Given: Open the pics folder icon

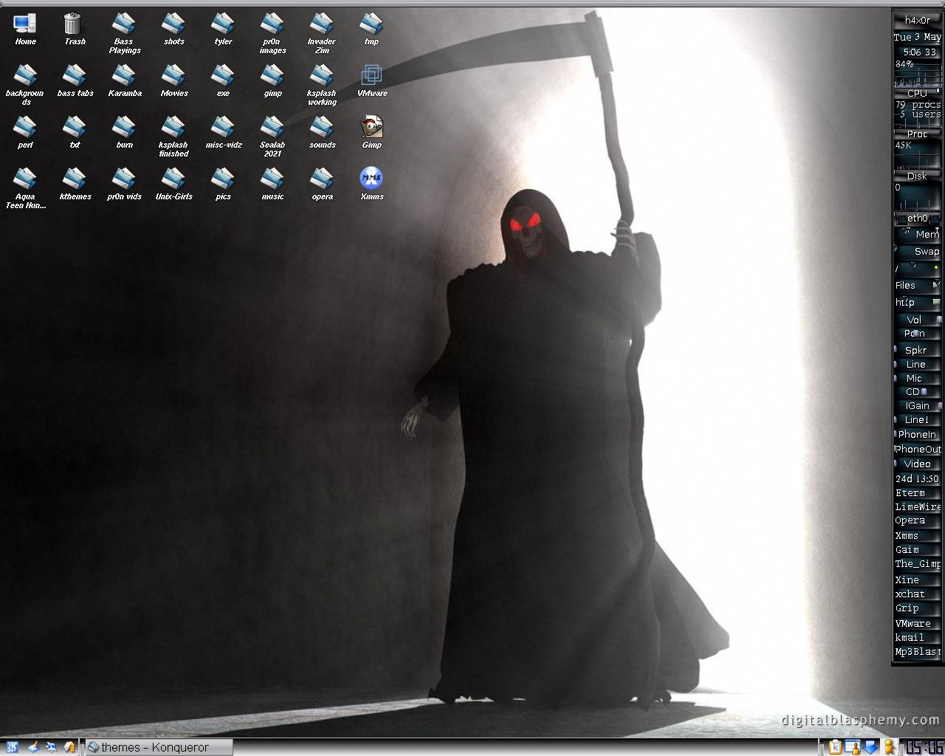Looking at the screenshot, I should [223, 185].
